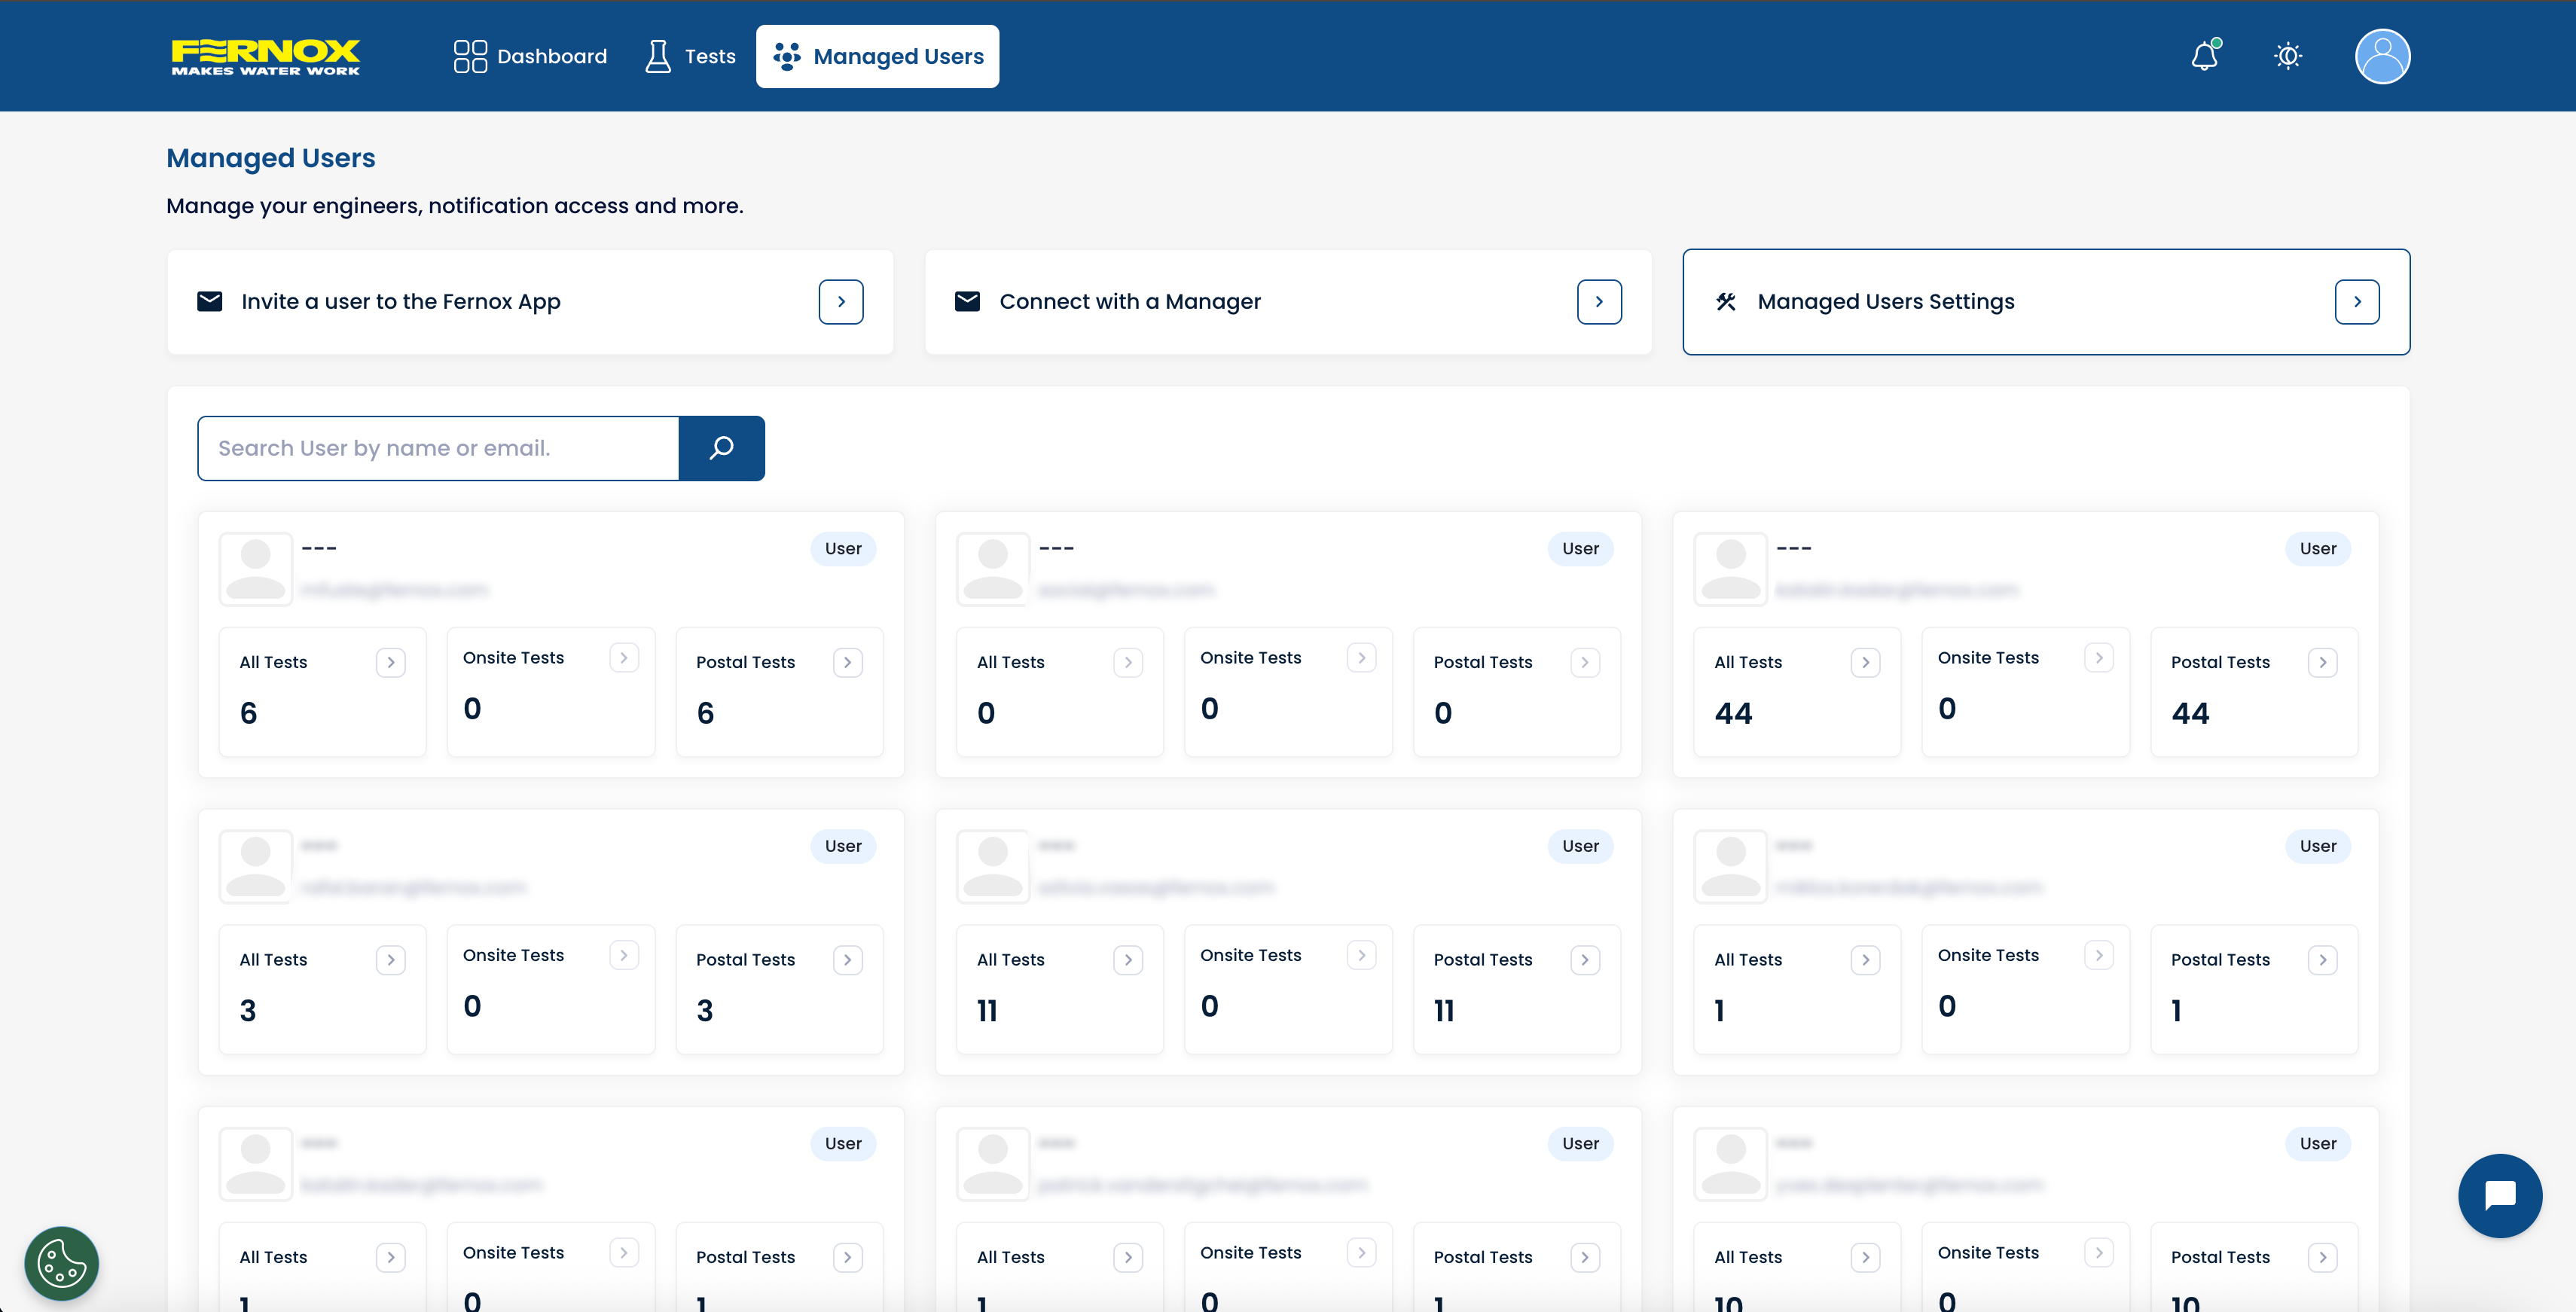Open the notifications bell icon
2576x1312 pixels.
[x=2204, y=56]
